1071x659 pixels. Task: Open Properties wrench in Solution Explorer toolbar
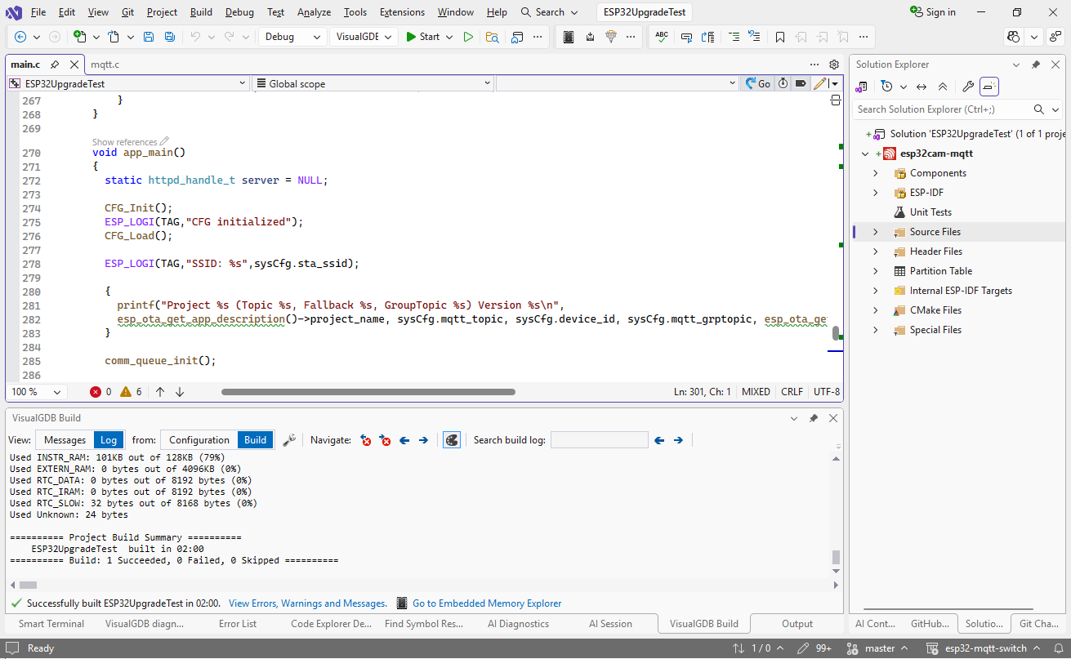point(968,87)
